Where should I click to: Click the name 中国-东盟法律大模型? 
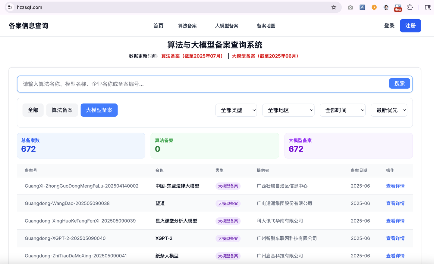(177, 186)
